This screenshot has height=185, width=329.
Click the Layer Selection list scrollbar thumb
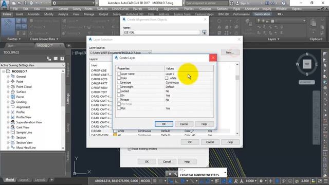click(x=237, y=78)
